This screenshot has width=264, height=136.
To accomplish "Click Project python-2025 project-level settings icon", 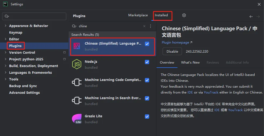I will (x=64, y=59).
